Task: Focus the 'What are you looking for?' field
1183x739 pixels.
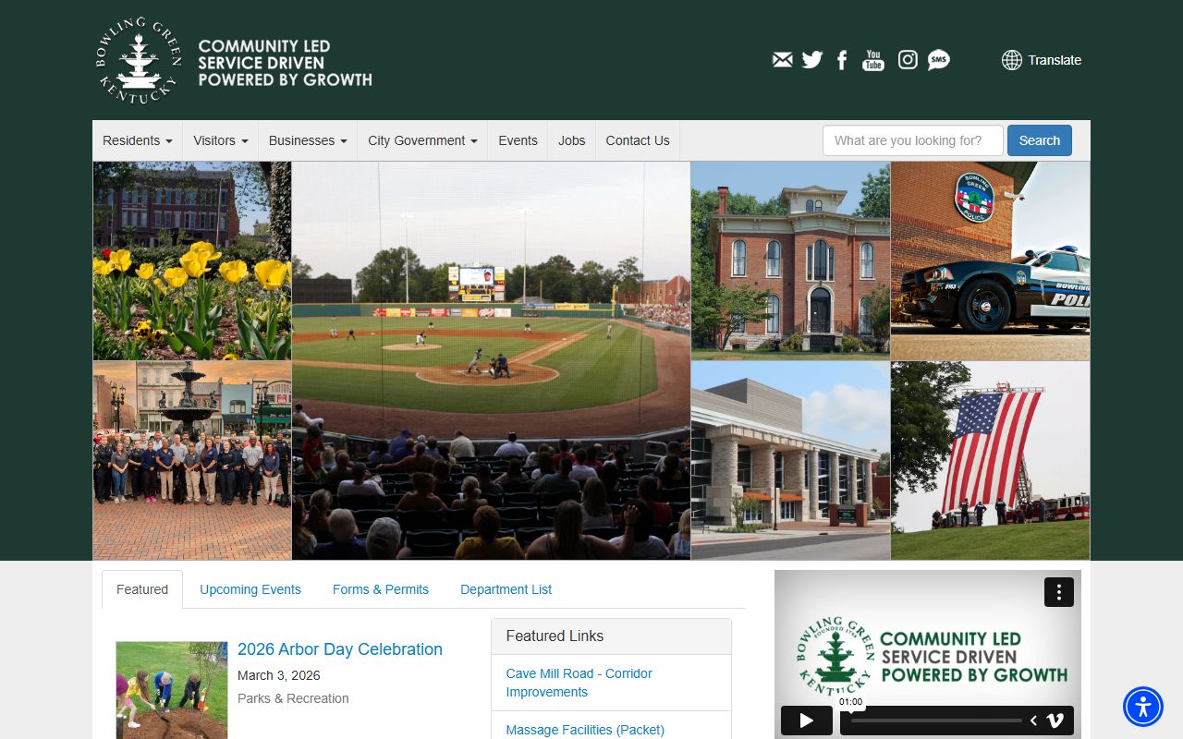Action: pyautogui.click(x=913, y=140)
